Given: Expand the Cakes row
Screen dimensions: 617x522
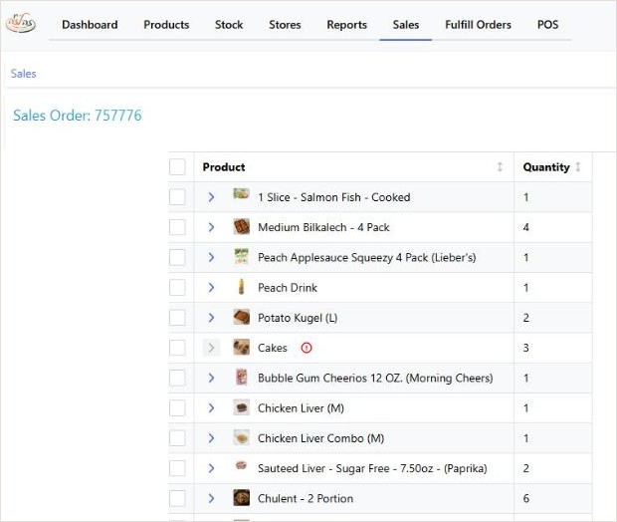Looking at the screenshot, I should (x=211, y=348).
